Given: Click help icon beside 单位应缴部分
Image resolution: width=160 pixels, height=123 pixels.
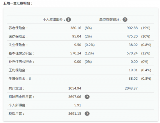Looking at the screenshot, I should (x=125, y=20).
